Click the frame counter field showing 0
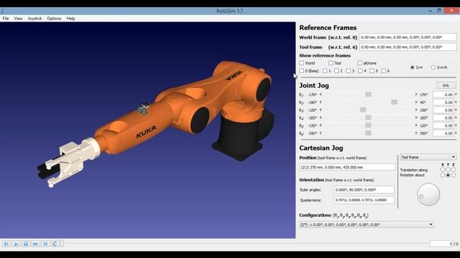This screenshot has width=460, height=258. (441, 244)
